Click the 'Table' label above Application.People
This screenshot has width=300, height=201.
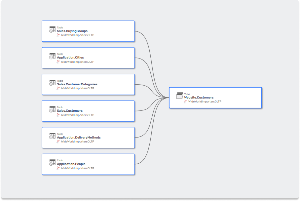click(60, 160)
